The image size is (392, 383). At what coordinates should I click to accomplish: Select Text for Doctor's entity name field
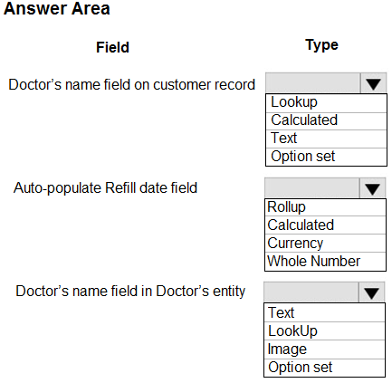(324, 312)
